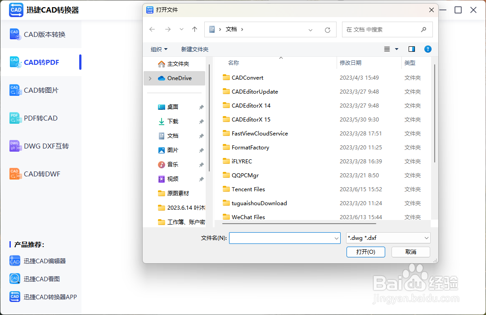Open the view options dropdown arrow
Viewport: 486px width, 315px height.
coord(396,49)
